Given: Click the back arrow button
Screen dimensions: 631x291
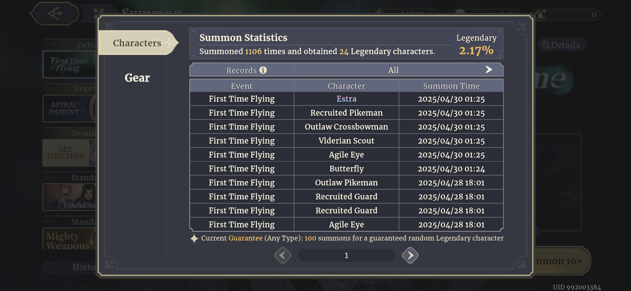Looking at the screenshot, I should (55, 13).
